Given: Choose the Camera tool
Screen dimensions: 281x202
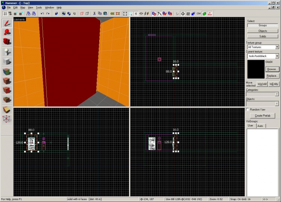Looking at the screenshot, I should point(7,41).
